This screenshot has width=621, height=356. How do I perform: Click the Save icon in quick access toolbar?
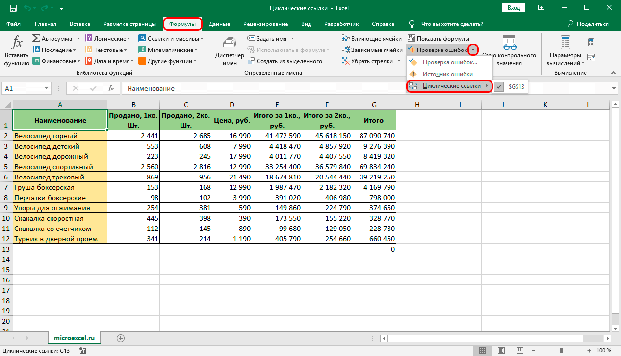tap(13, 8)
